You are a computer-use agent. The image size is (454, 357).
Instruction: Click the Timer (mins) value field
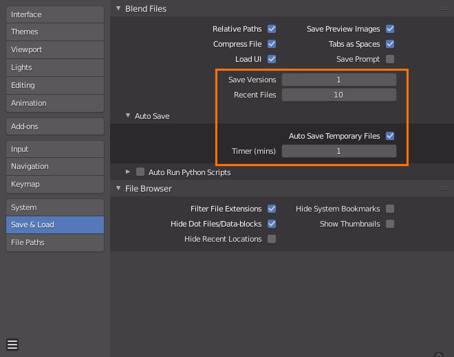tap(339, 151)
